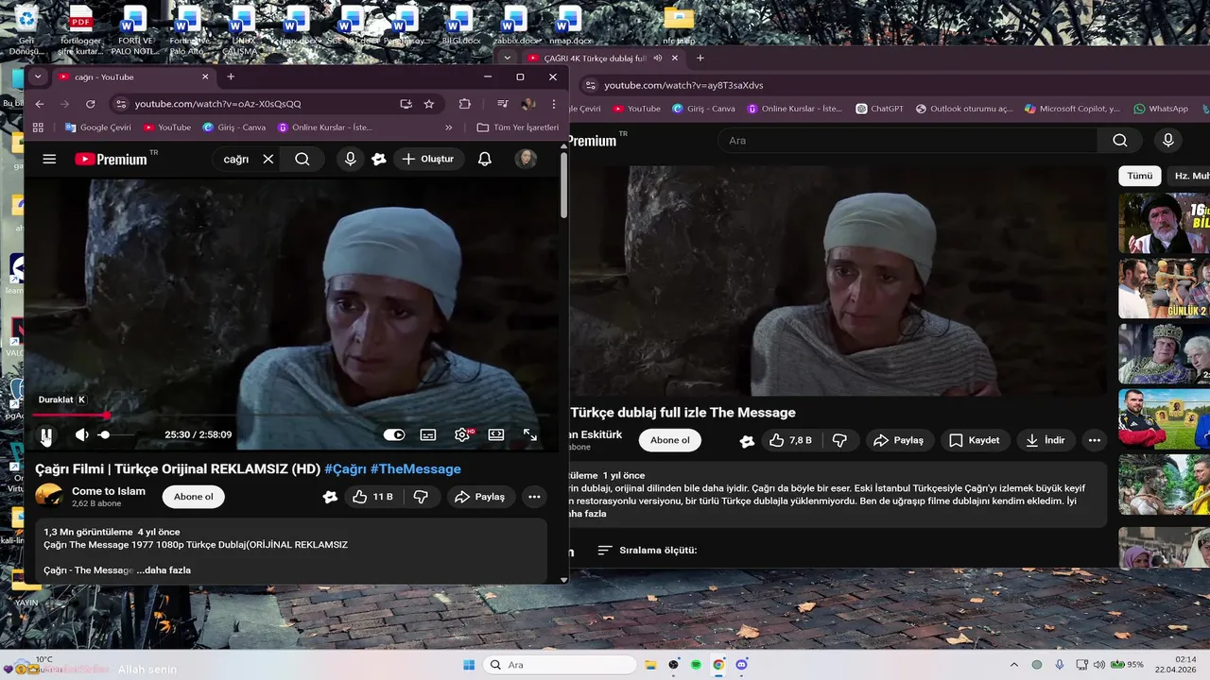The height and width of the screenshot is (680, 1210).
Task: Open the YouTube account avatar menu
Action: (526, 159)
